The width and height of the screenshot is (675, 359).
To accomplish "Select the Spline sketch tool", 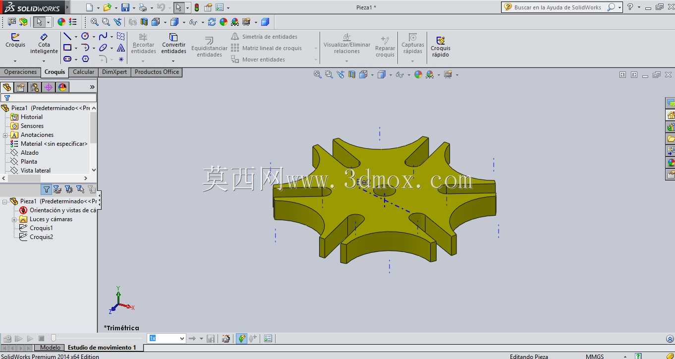I will coord(103,37).
